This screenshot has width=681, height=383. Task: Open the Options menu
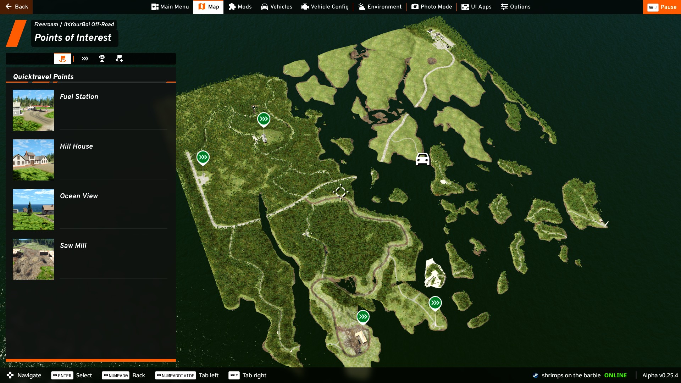(x=515, y=7)
